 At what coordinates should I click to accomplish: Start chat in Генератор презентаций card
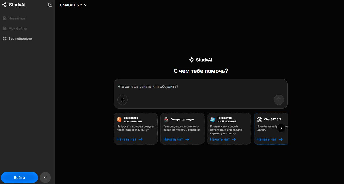coord(130,139)
